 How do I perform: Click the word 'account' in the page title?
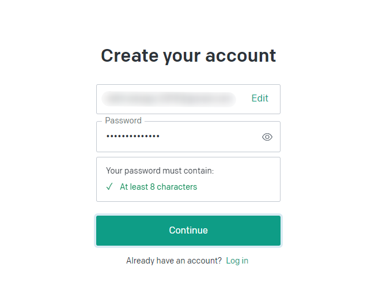pyautogui.click(x=245, y=55)
